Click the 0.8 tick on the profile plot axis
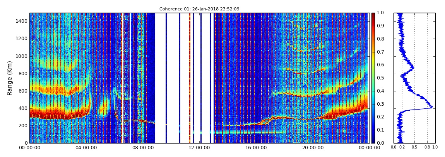 (x=427, y=147)
